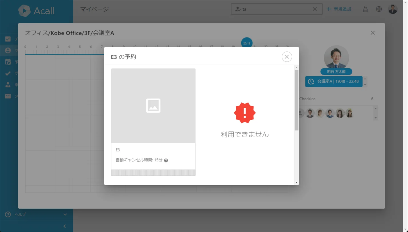Clear the search field text

[315, 9]
